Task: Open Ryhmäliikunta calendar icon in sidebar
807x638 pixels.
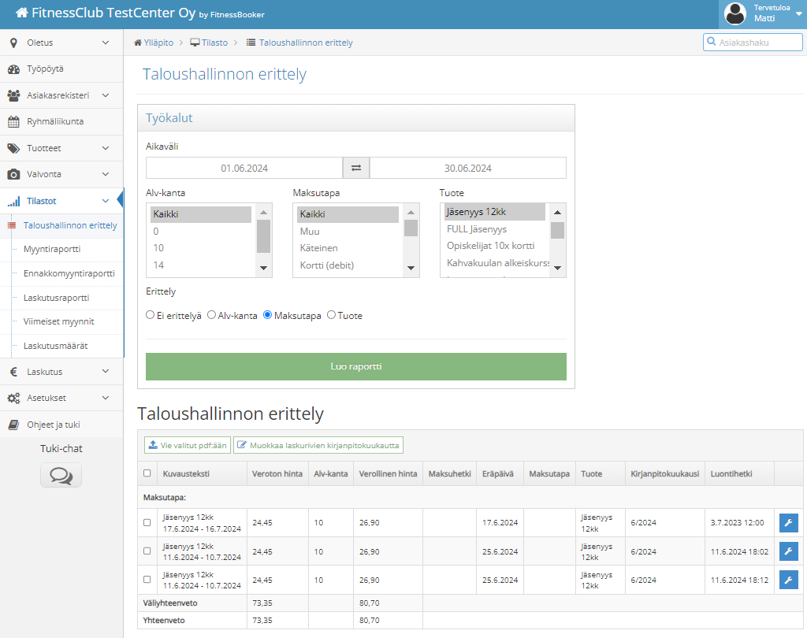Action: click(14, 122)
